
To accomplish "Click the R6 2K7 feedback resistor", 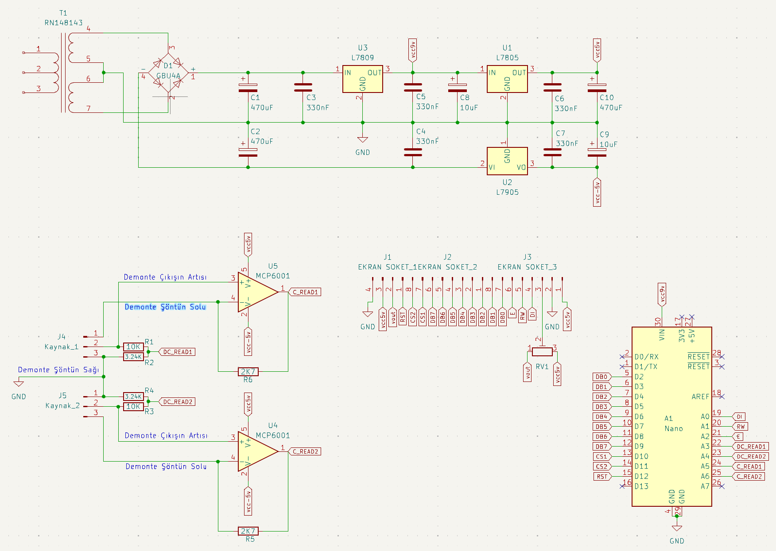I will click(x=248, y=372).
